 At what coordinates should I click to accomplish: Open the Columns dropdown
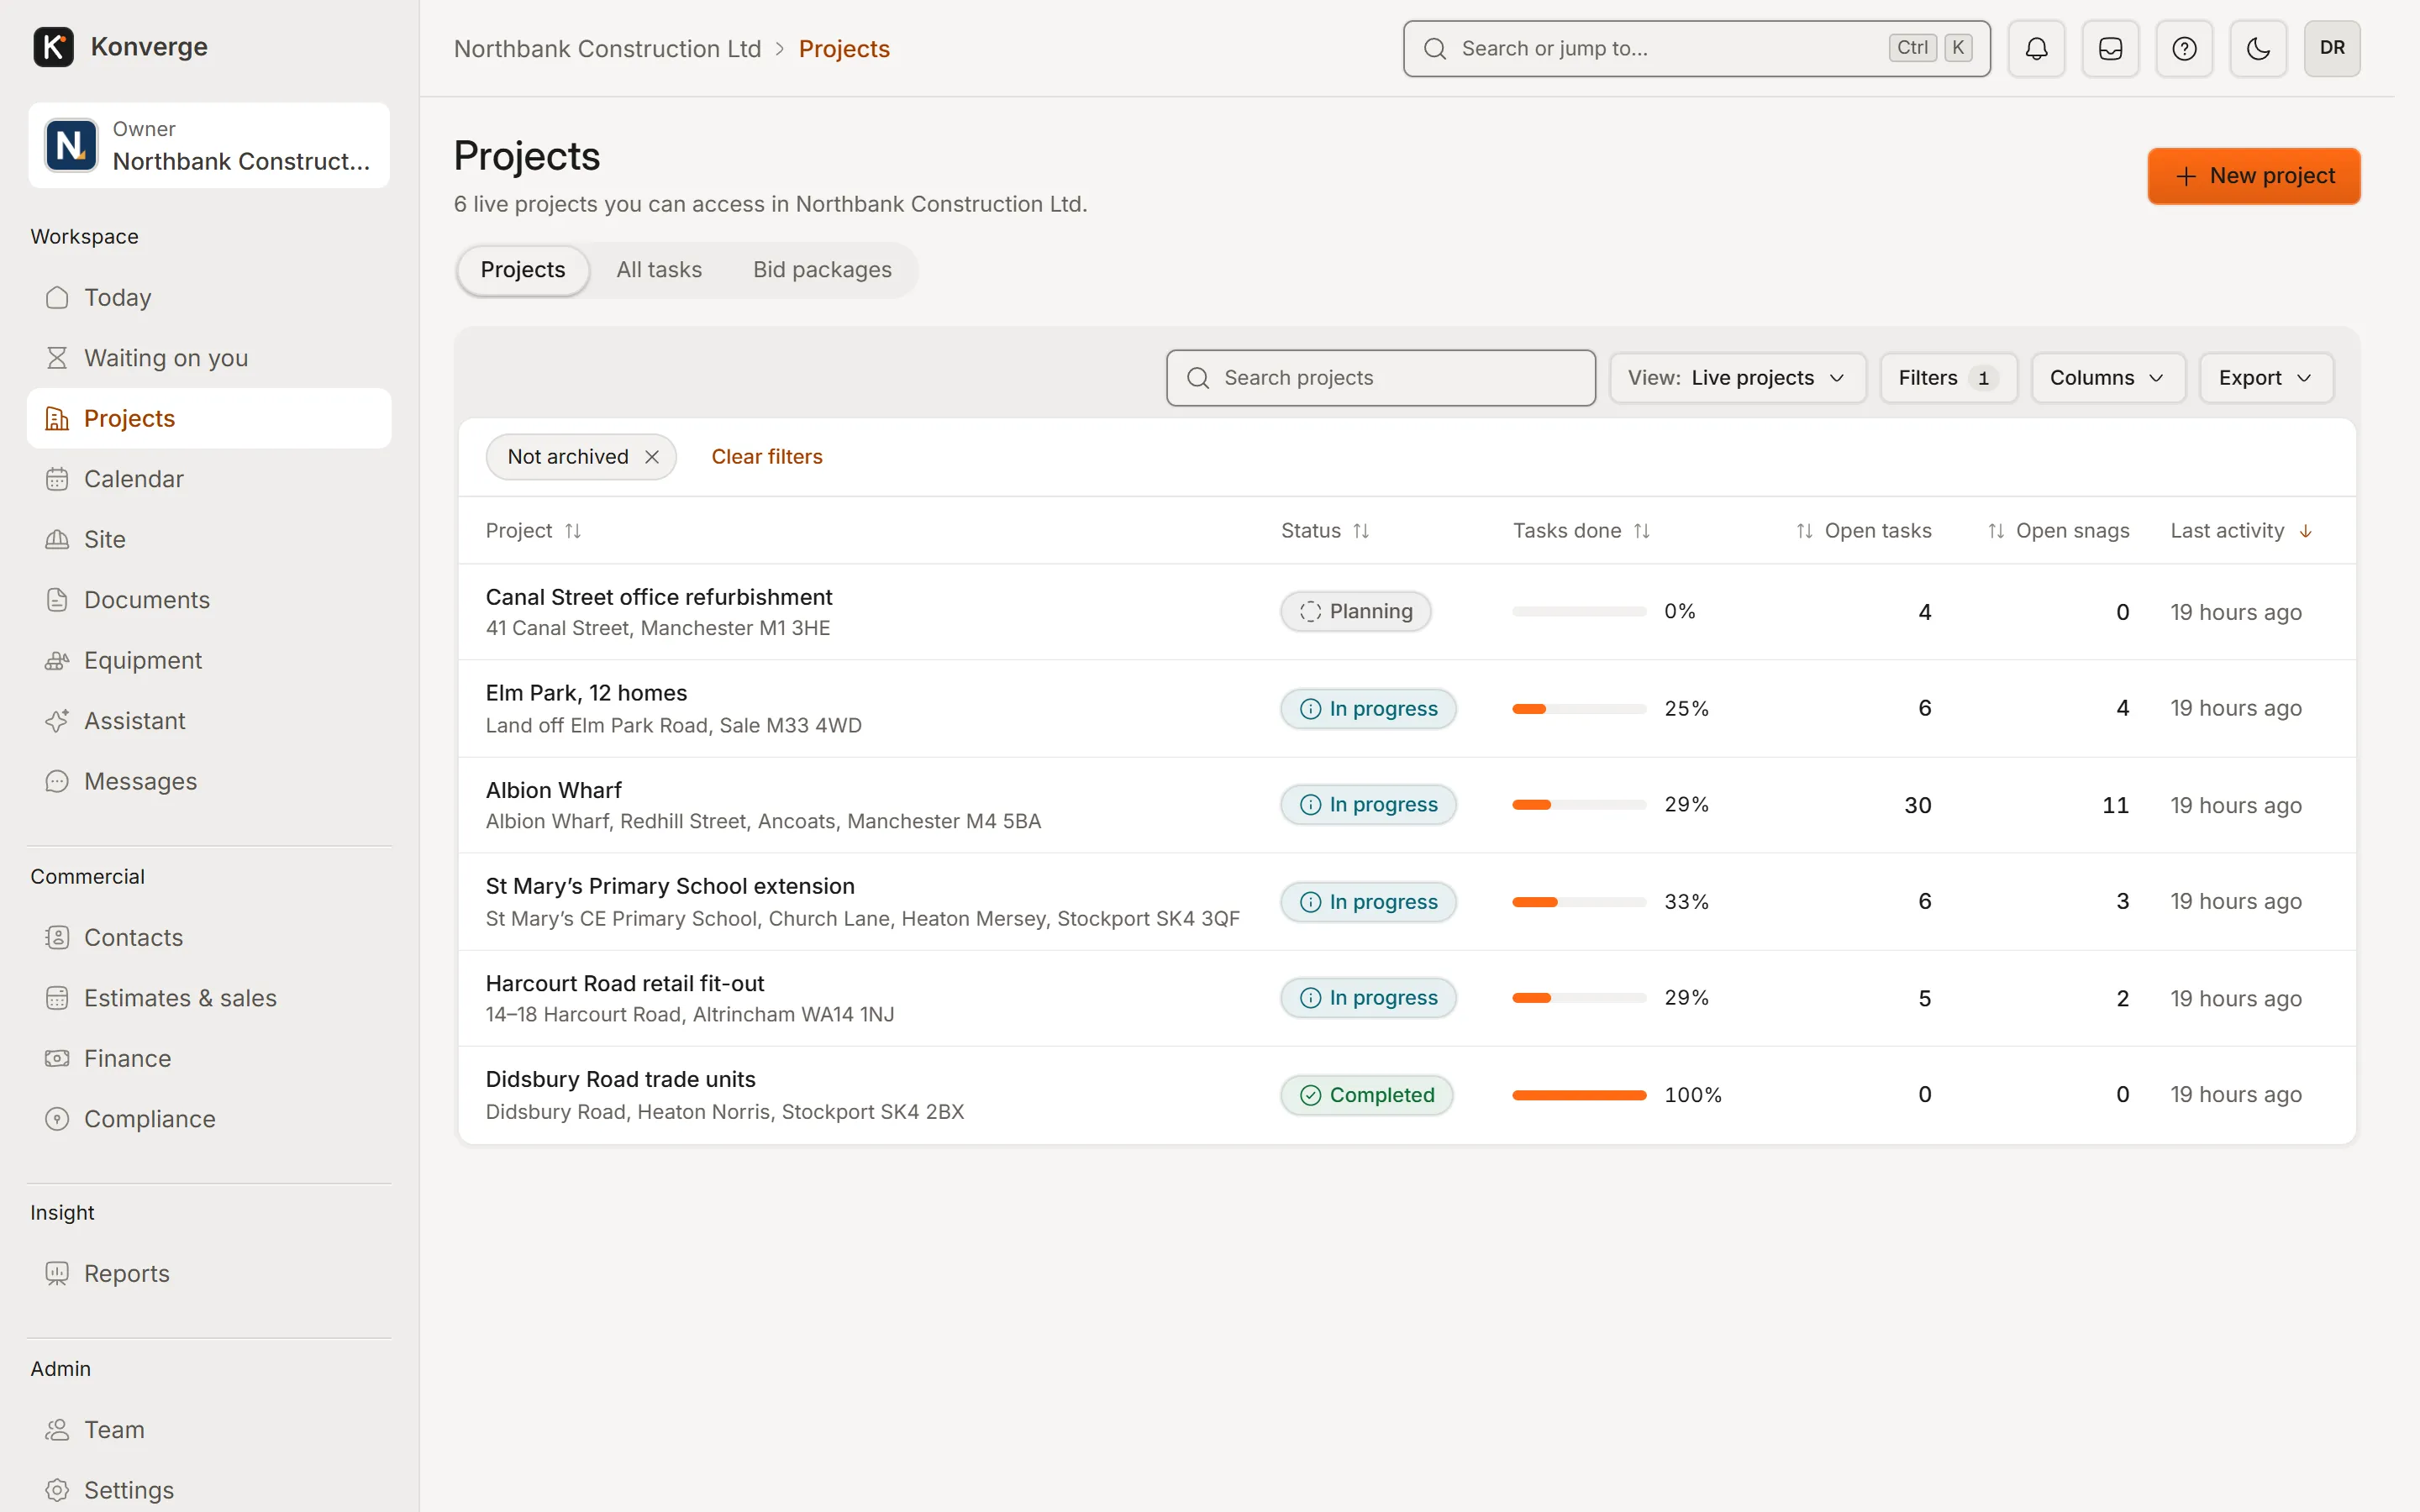[2107, 378]
